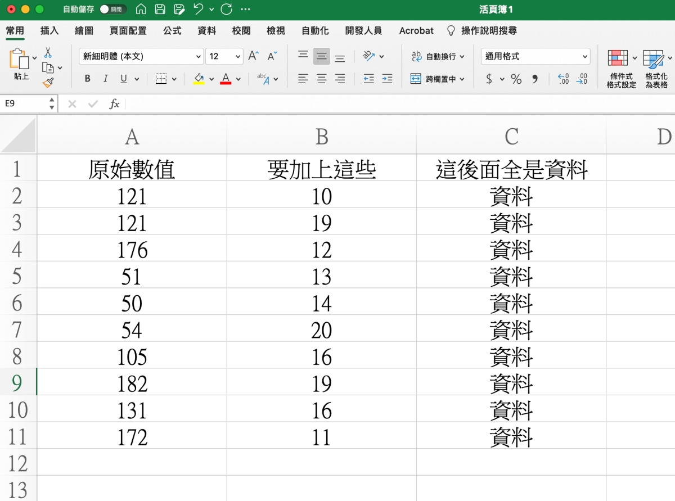Expand the borders dropdown arrow
The height and width of the screenshot is (501, 675).
tap(174, 79)
